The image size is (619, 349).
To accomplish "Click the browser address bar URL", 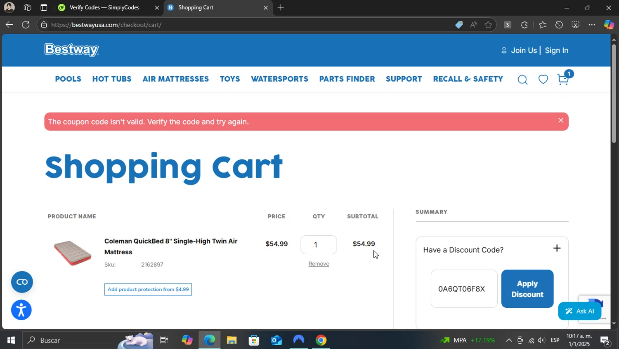I will (x=106, y=25).
